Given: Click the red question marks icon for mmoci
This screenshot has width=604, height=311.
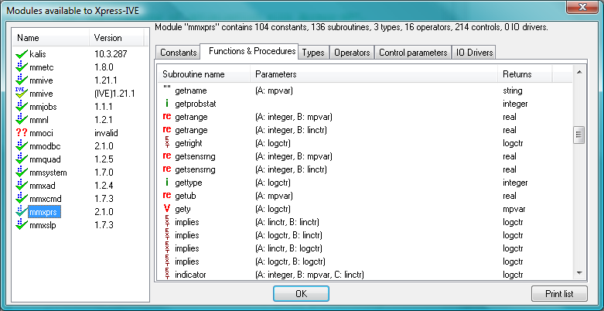Looking at the screenshot, I should click(x=22, y=133).
